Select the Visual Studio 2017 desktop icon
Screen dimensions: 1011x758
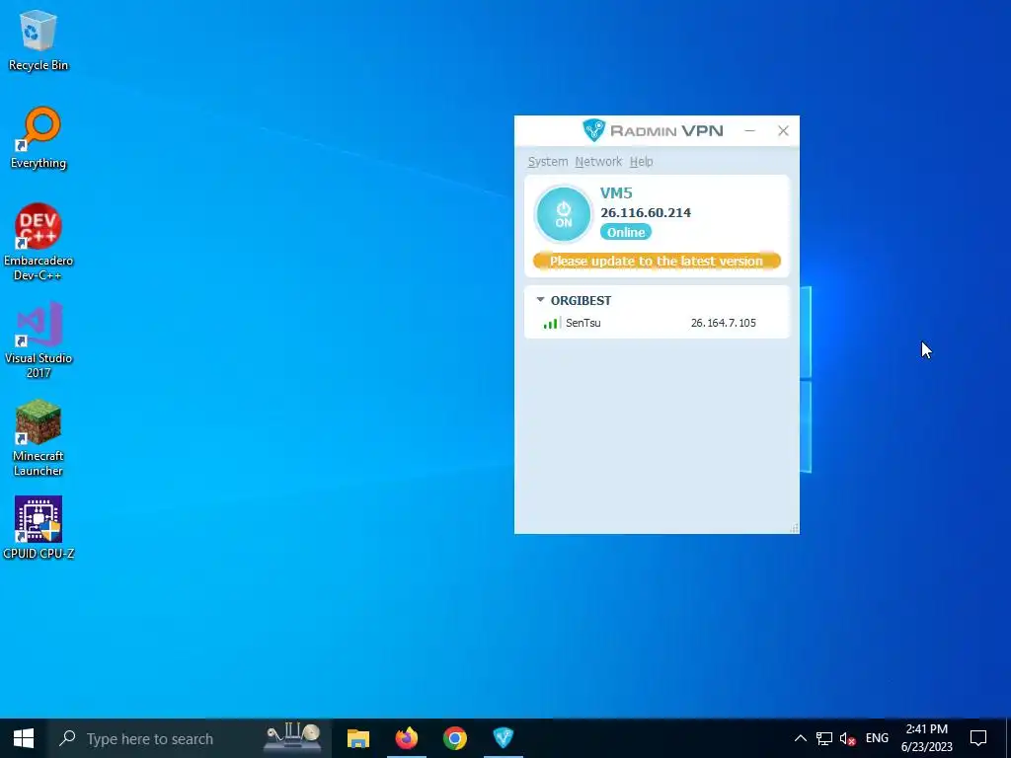coord(39,340)
